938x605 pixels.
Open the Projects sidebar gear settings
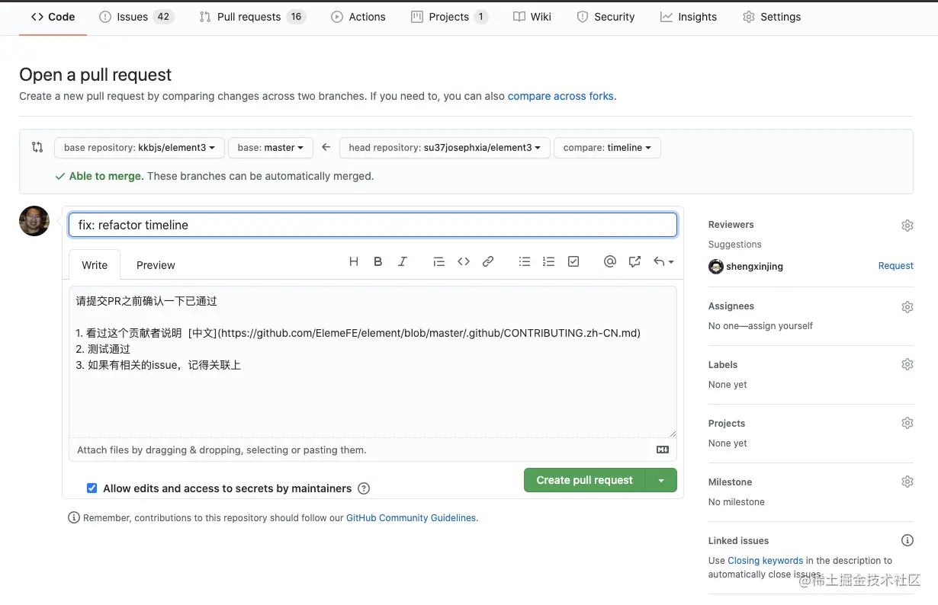click(x=907, y=423)
